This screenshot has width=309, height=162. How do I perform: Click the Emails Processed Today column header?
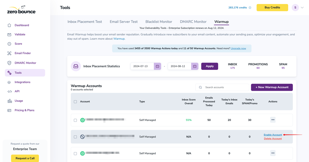coord(209,101)
